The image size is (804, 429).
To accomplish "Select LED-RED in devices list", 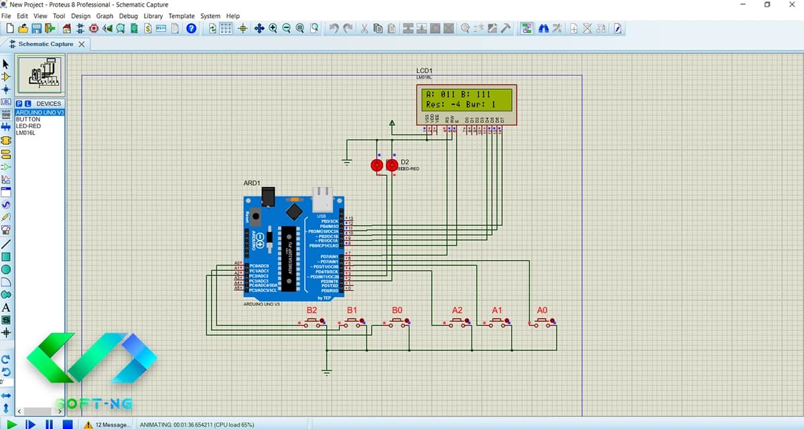I will click(x=29, y=126).
